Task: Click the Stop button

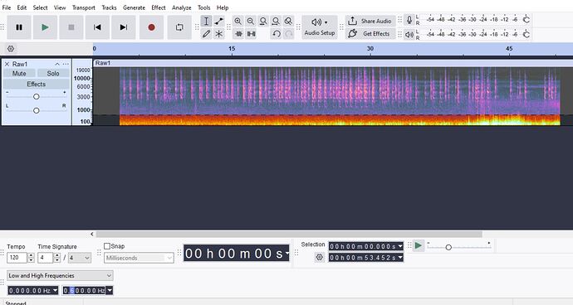Action: [71, 27]
